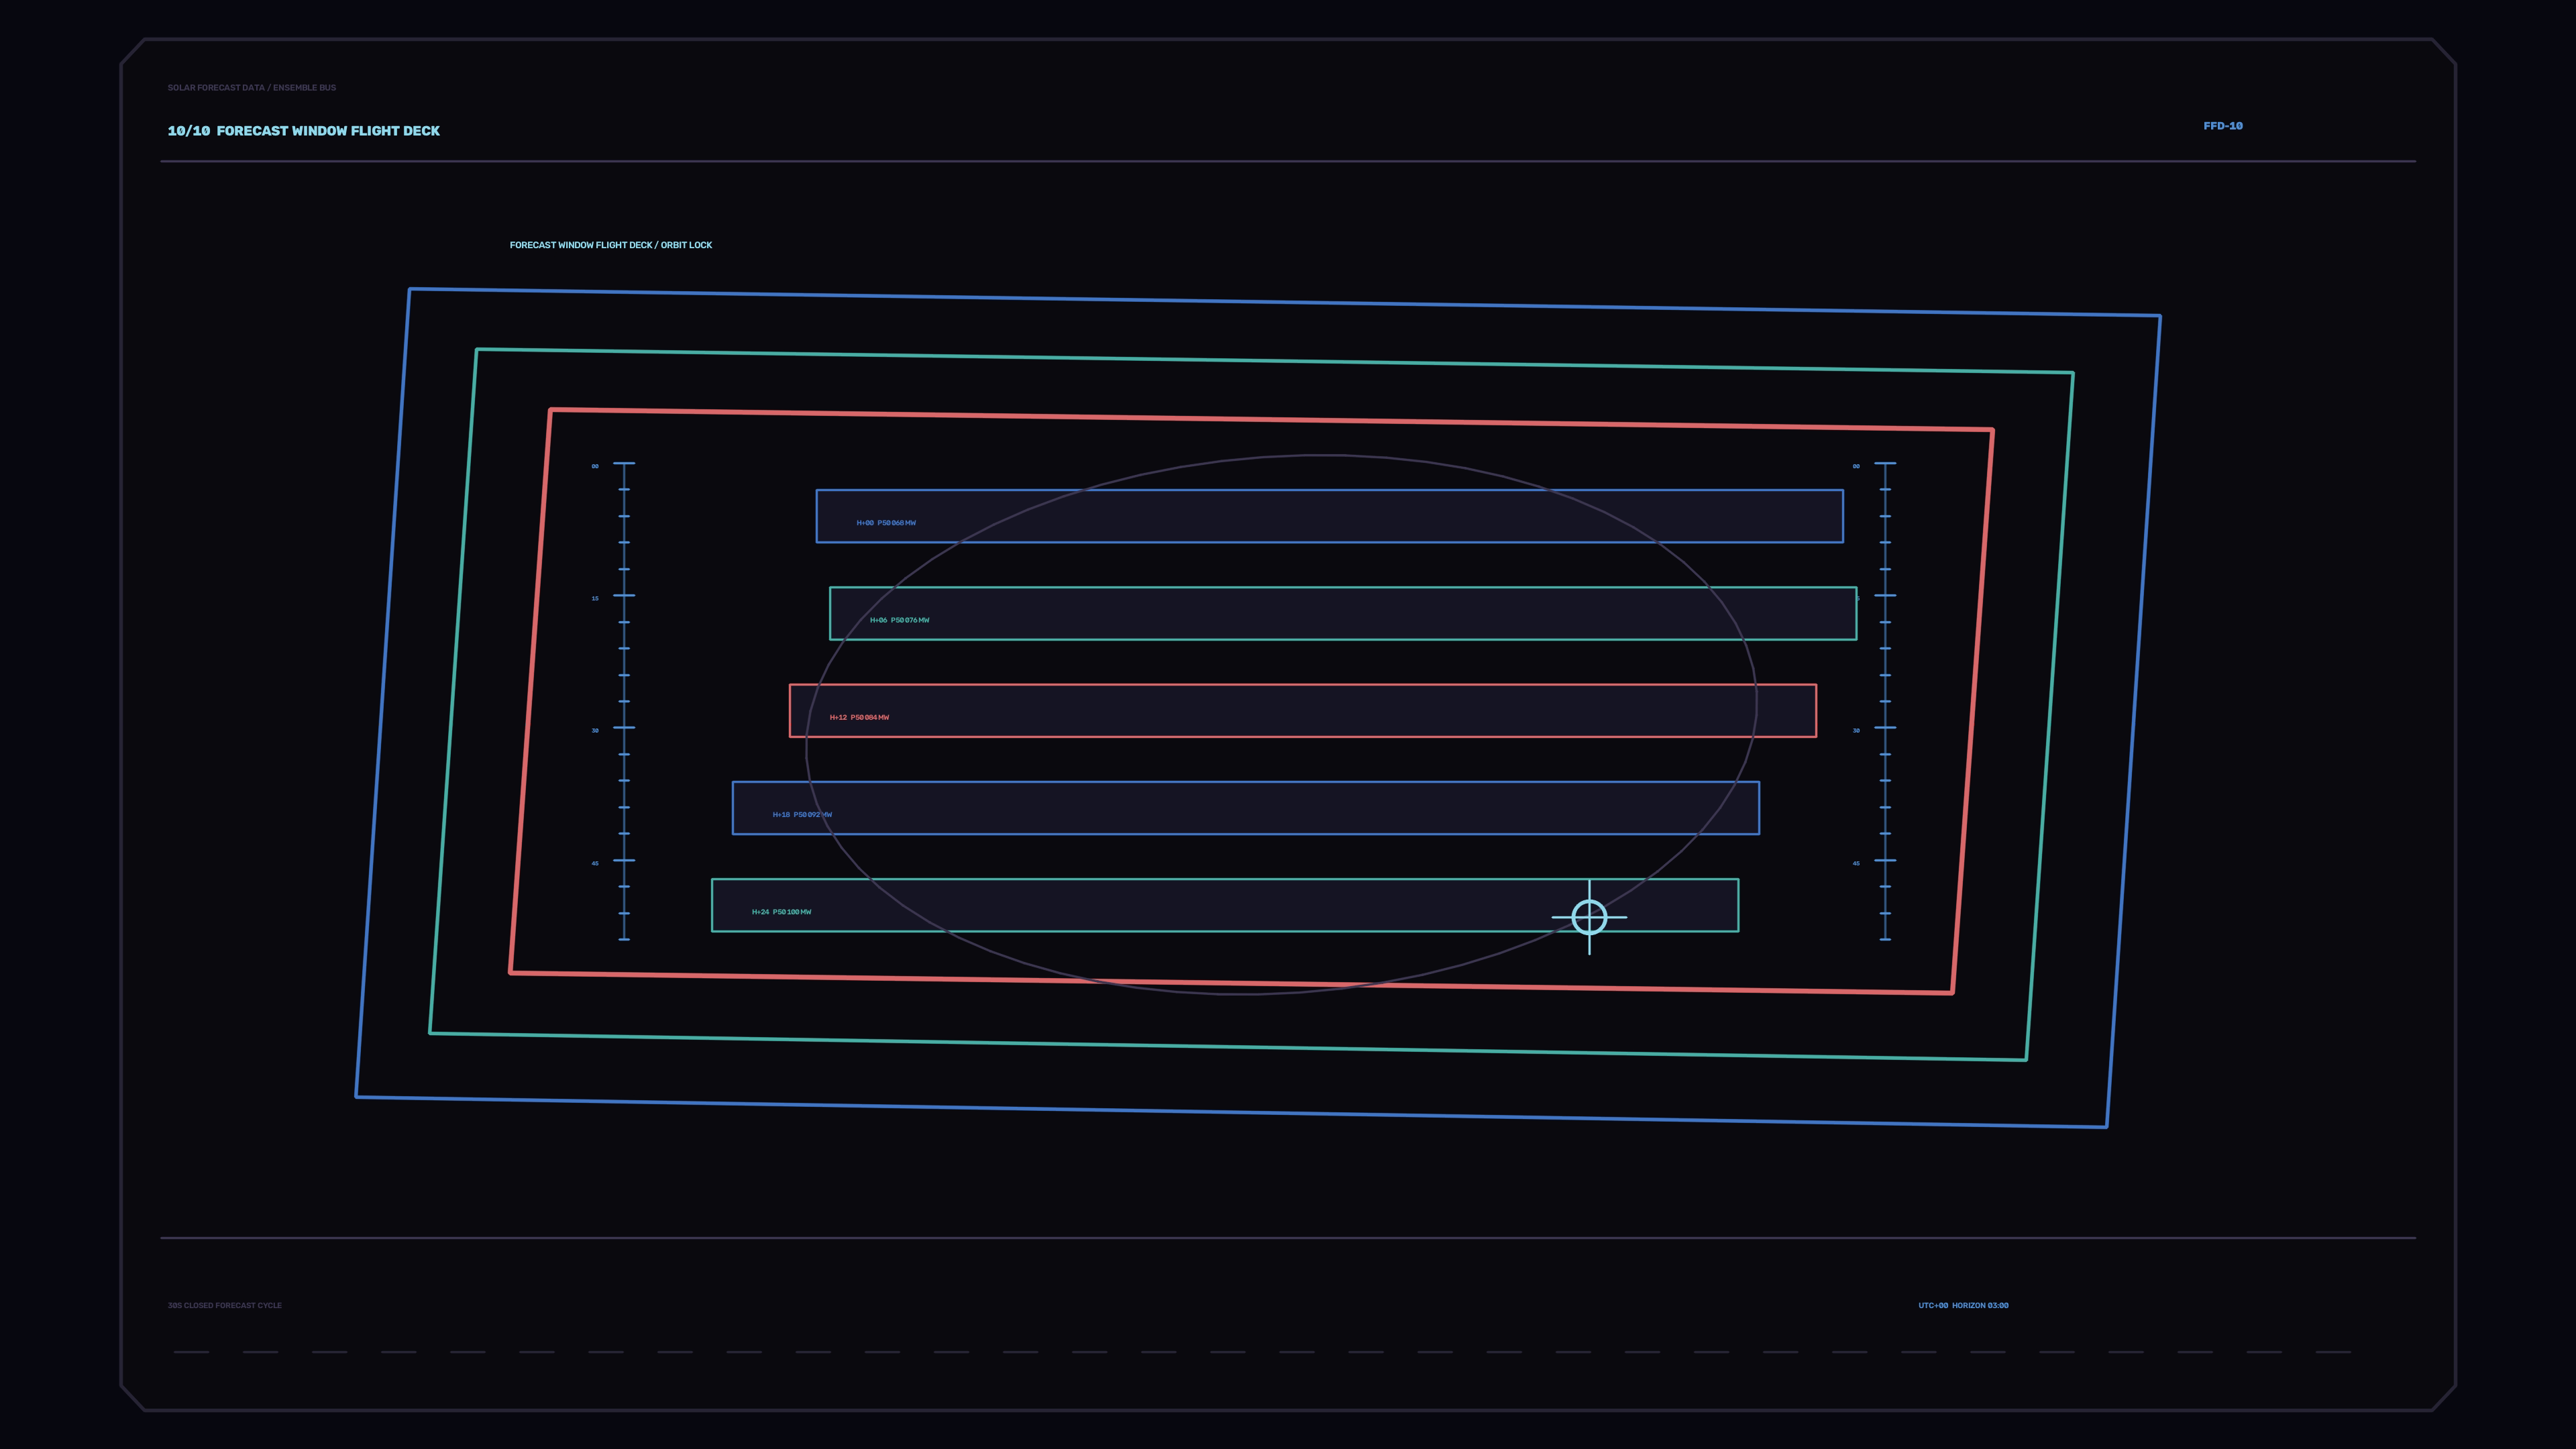
Task: Select the H+12 P50 084 MW bar
Action: click(x=1303, y=711)
